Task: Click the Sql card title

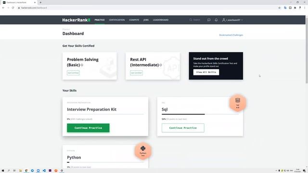Action: [x=165, y=109]
